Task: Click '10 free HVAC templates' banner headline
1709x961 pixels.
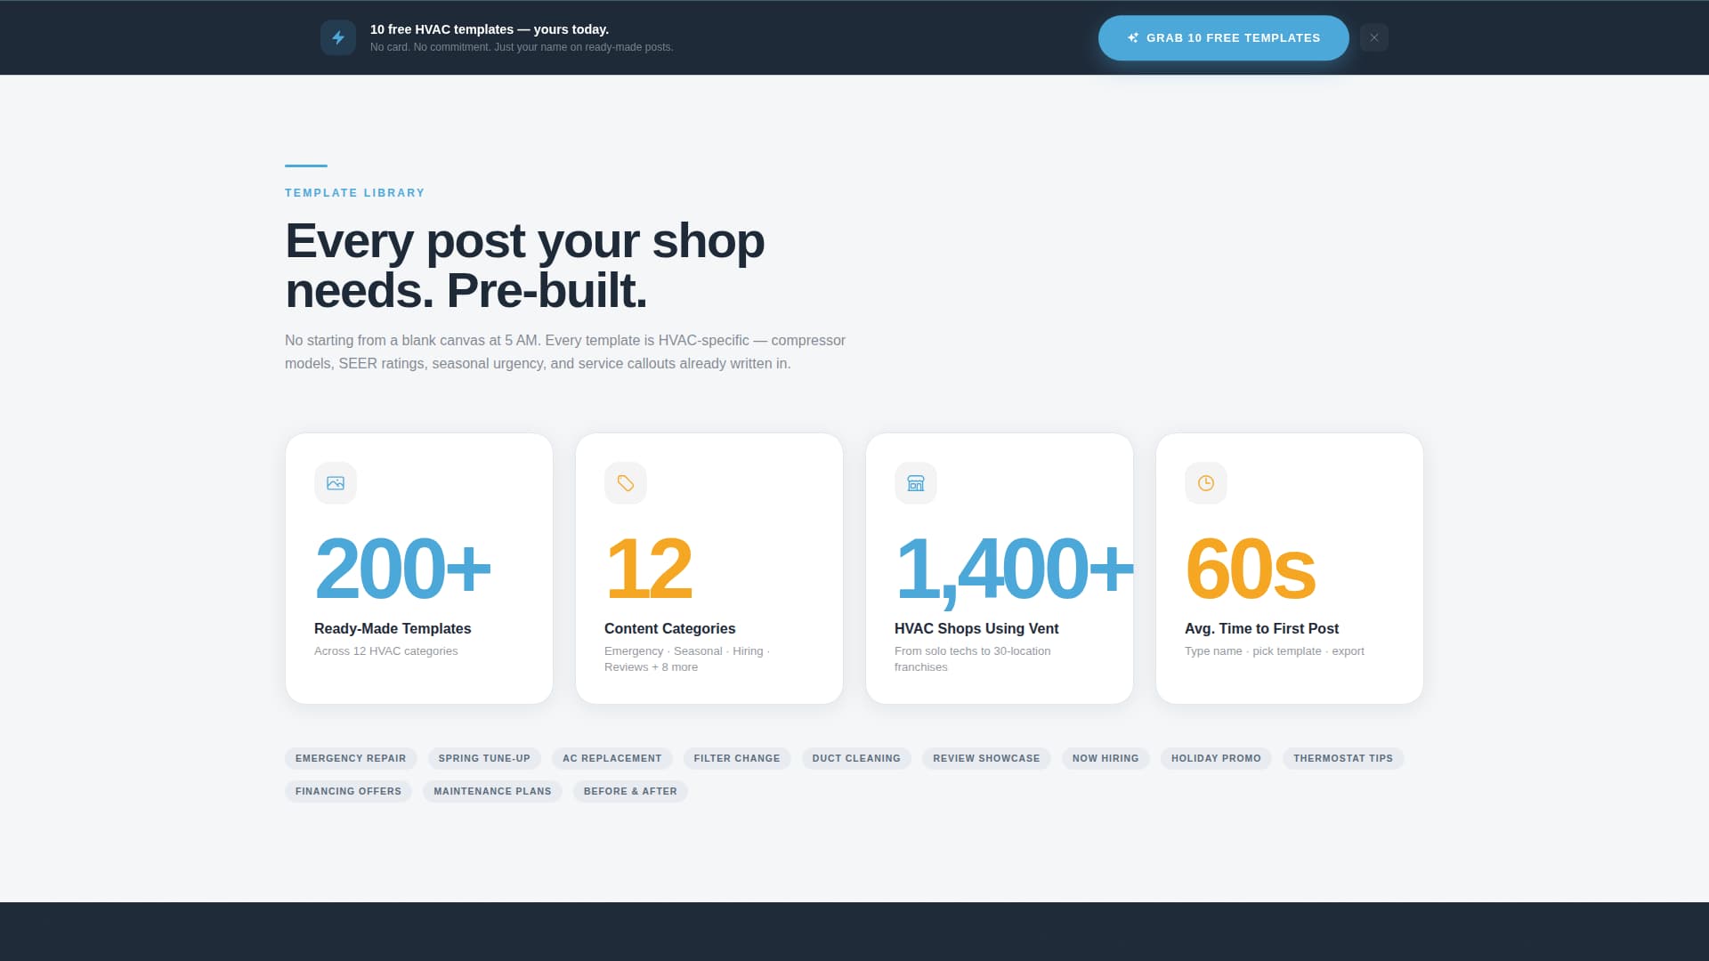Action: tap(490, 29)
